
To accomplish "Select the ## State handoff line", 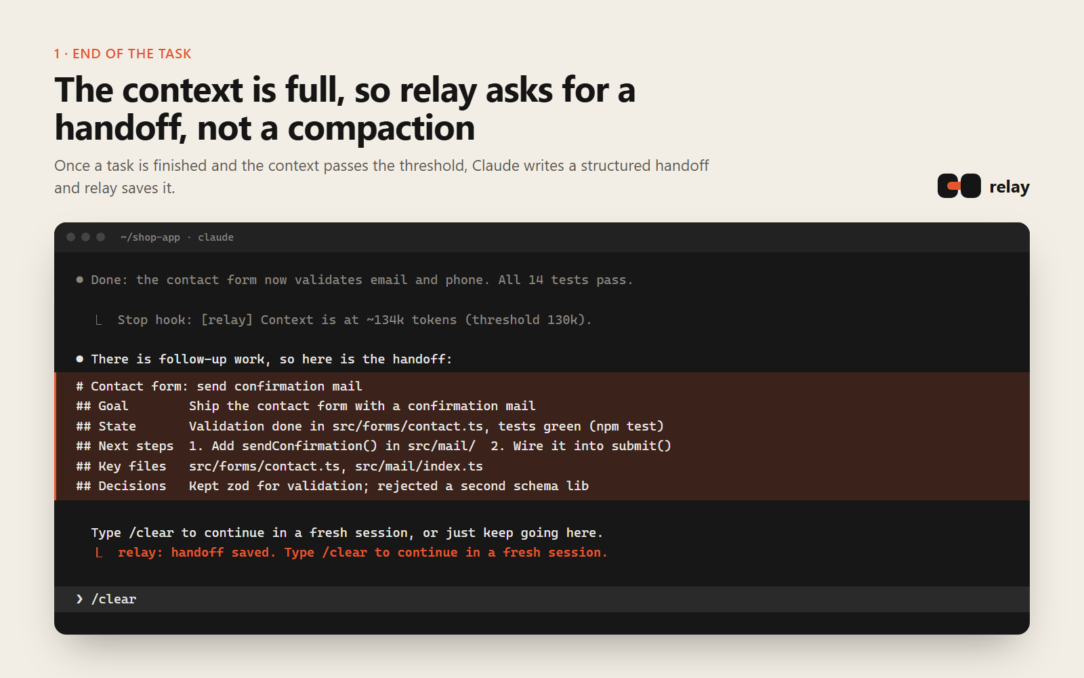I will point(370,426).
